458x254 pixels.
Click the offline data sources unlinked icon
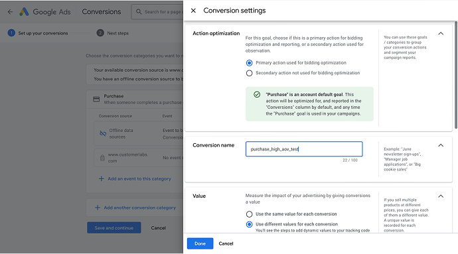(103, 133)
